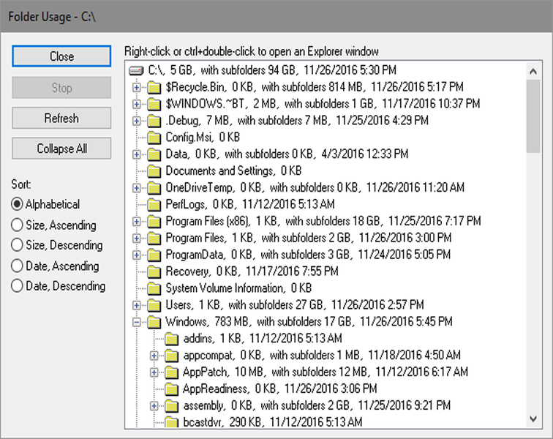The width and height of the screenshot is (553, 439).
Task: Select the 'bcastdvr, 290 KB' row text
Action: 273,421
